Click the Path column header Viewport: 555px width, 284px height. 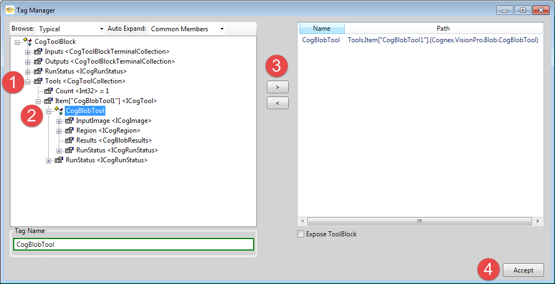[x=443, y=29]
